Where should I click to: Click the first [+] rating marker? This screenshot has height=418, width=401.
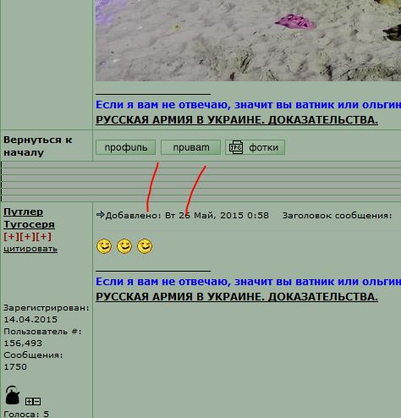[x=11, y=236]
